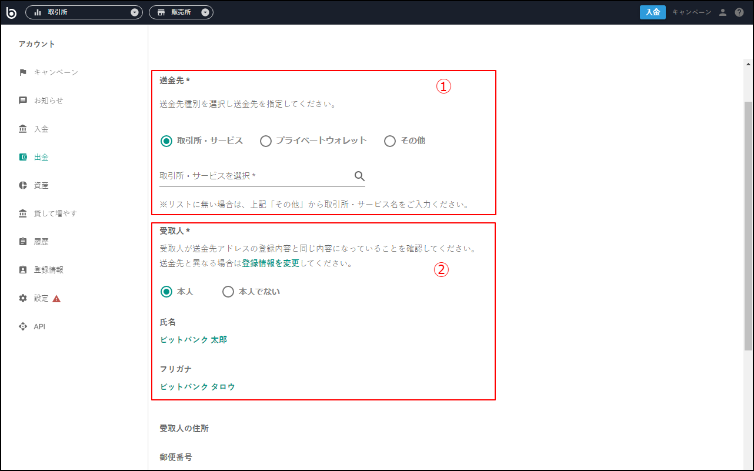
Task: Click the clipboard icon beside 履歴
Action: 23,242
